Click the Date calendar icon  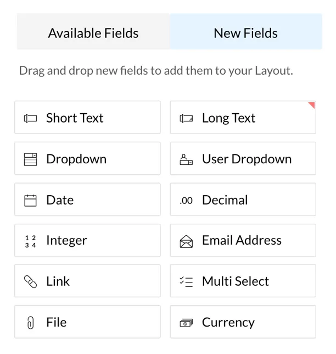pos(30,201)
